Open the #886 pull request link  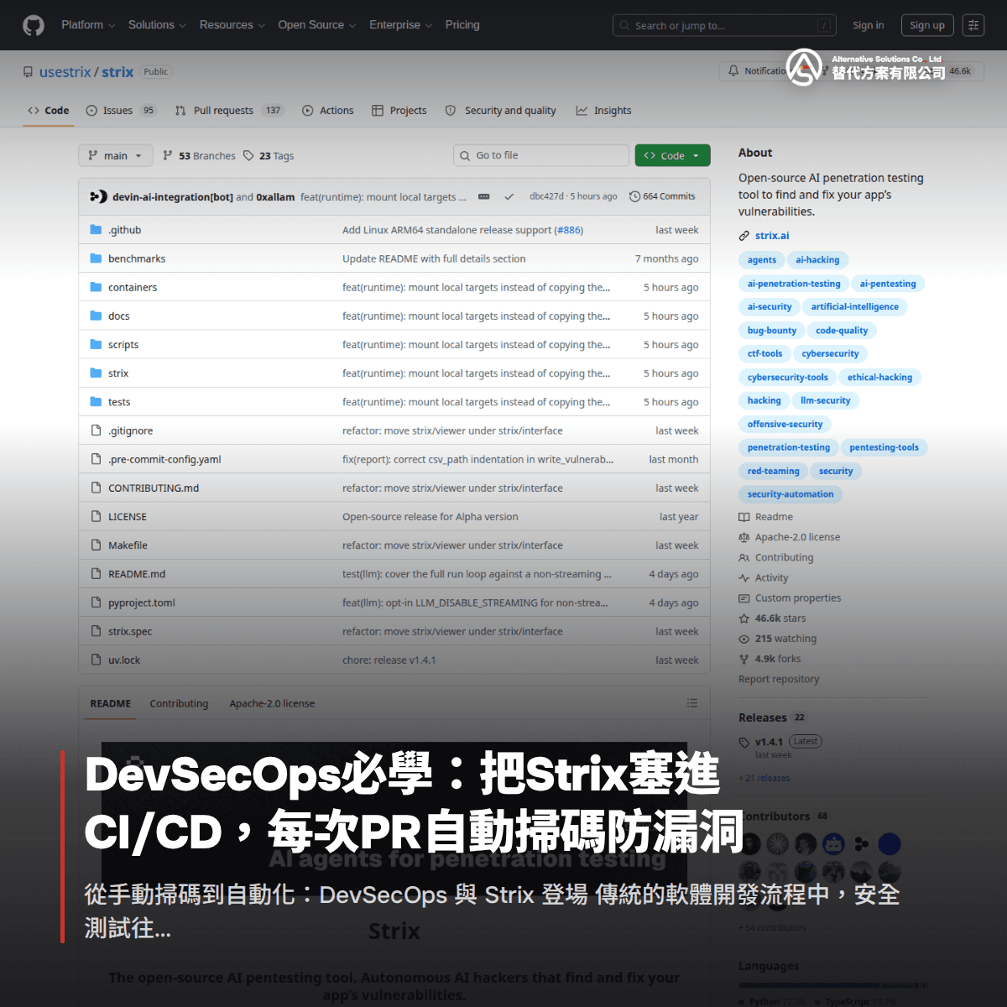pyautogui.click(x=569, y=230)
